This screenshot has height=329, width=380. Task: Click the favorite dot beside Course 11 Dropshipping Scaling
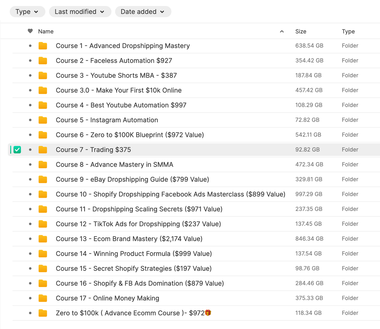coord(30,209)
